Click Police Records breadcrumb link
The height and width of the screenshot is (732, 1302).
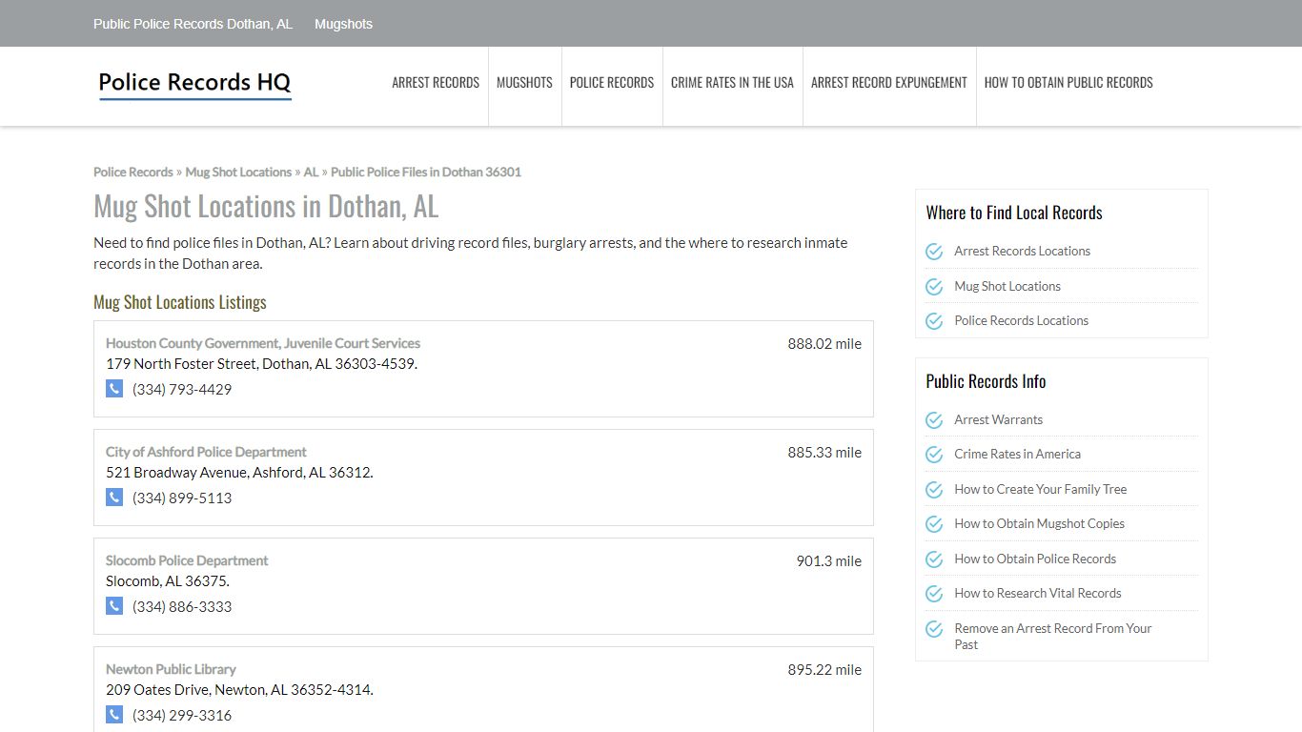[x=133, y=173]
